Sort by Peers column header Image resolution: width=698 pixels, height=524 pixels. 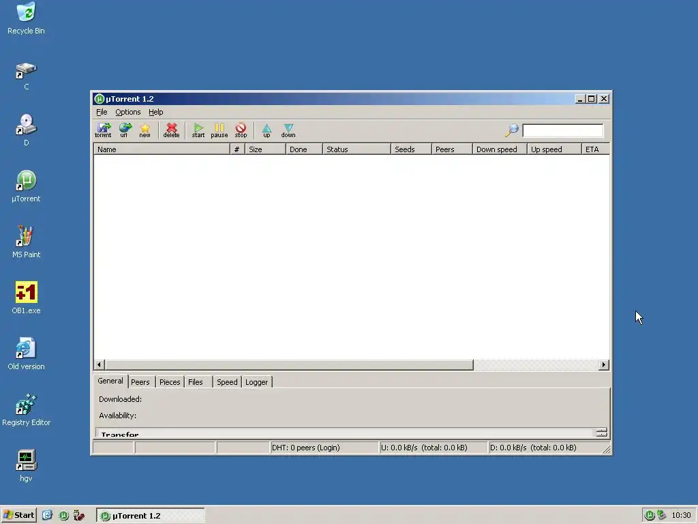click(x=452, y=149)
